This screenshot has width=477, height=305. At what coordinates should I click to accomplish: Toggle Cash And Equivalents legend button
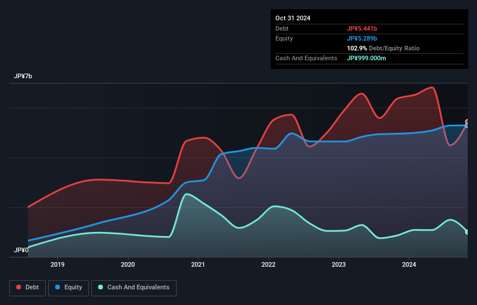134,288
